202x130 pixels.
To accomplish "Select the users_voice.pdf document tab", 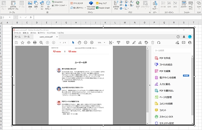I will point(46,37).
